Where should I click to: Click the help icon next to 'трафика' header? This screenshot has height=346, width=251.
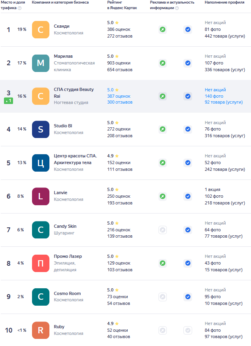pos(20,8)
